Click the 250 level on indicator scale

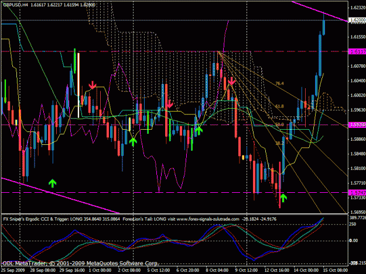[353, 224]
